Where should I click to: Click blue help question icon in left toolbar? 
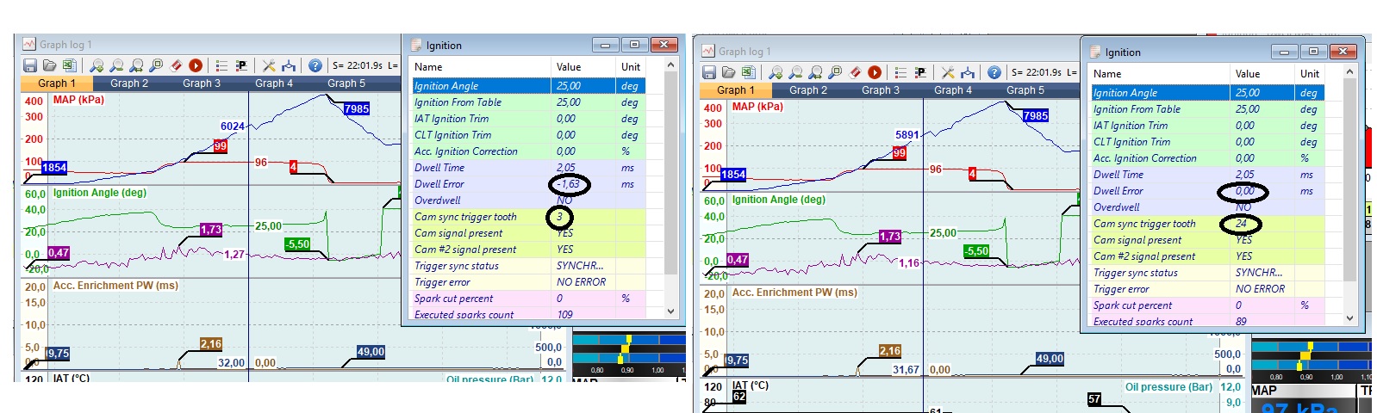315,65
